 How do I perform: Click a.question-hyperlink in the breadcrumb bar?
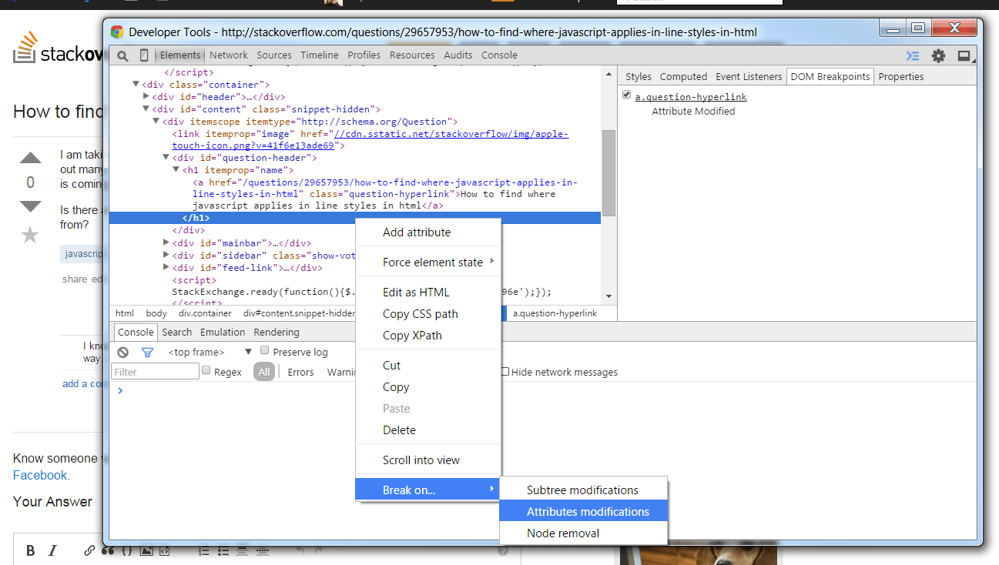[555, 313]
